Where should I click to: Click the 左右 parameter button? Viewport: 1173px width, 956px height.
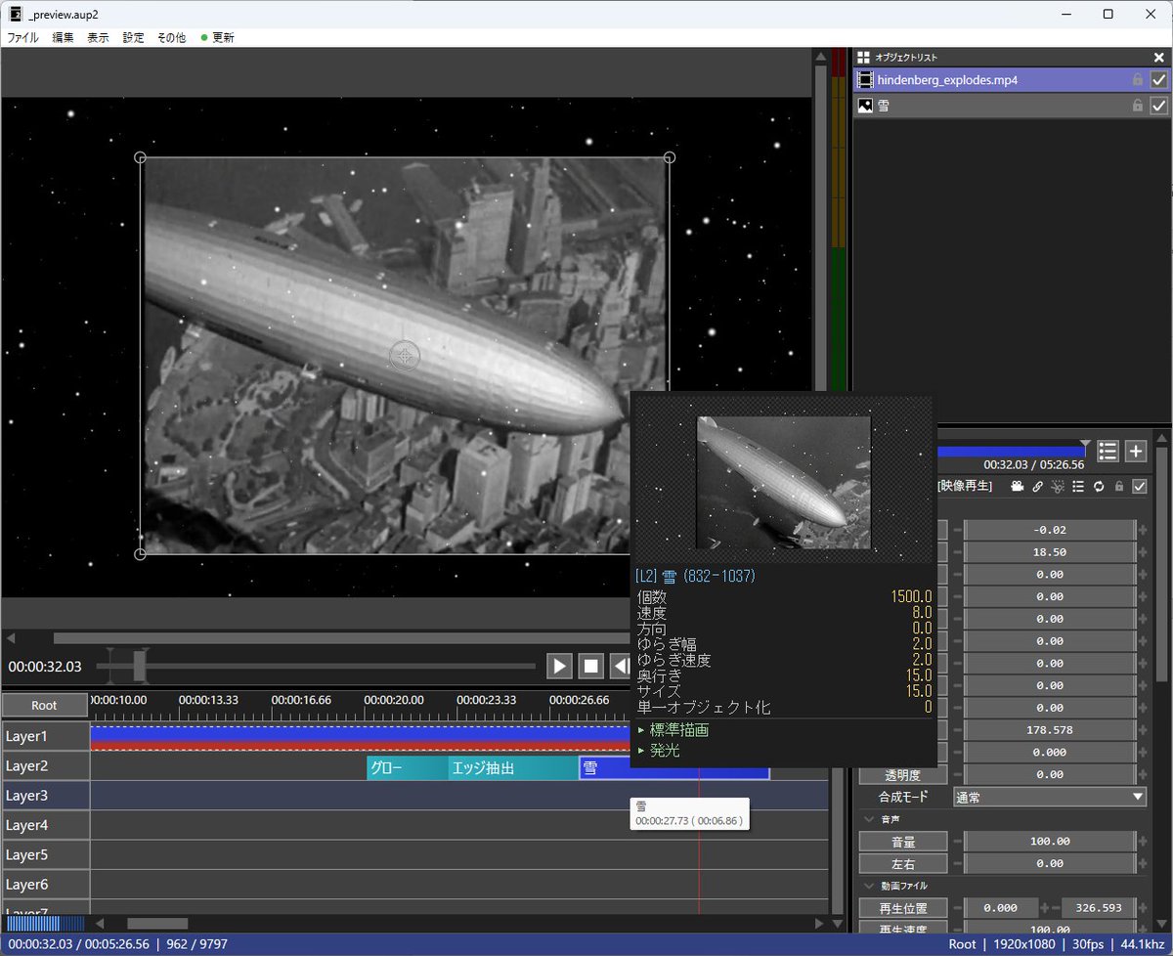(x=903, y=863)
